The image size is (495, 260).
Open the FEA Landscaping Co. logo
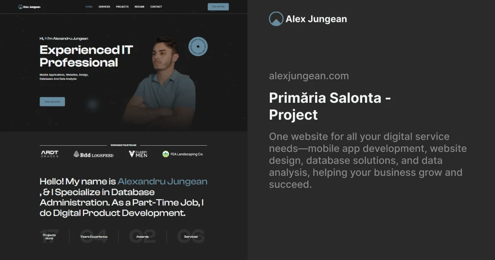pos(183,154)
